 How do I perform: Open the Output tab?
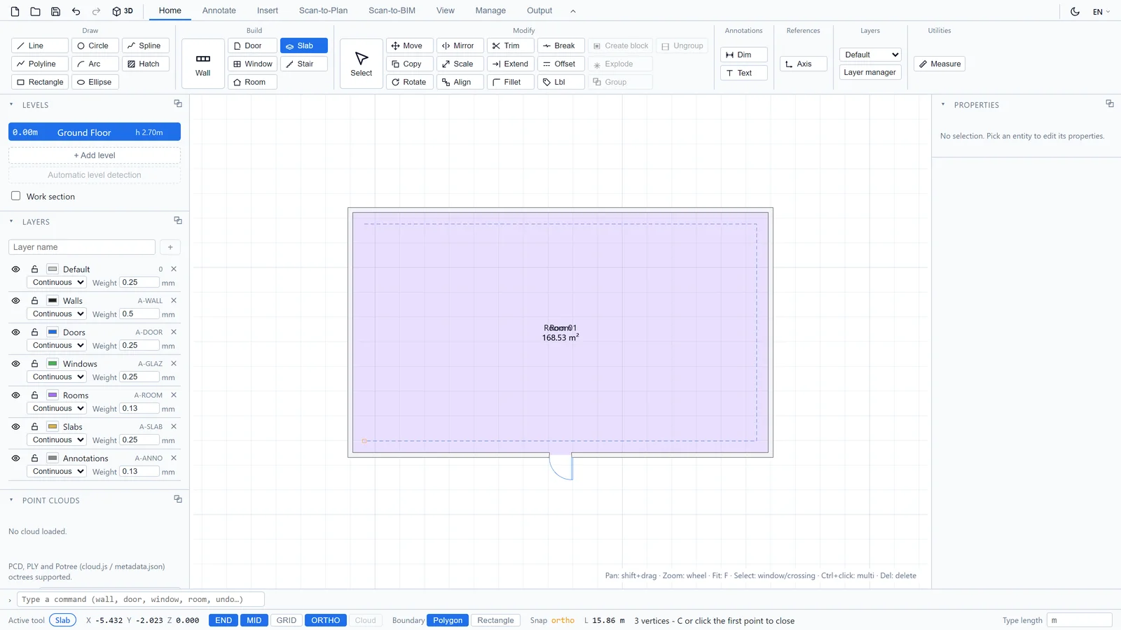(539, 10)
